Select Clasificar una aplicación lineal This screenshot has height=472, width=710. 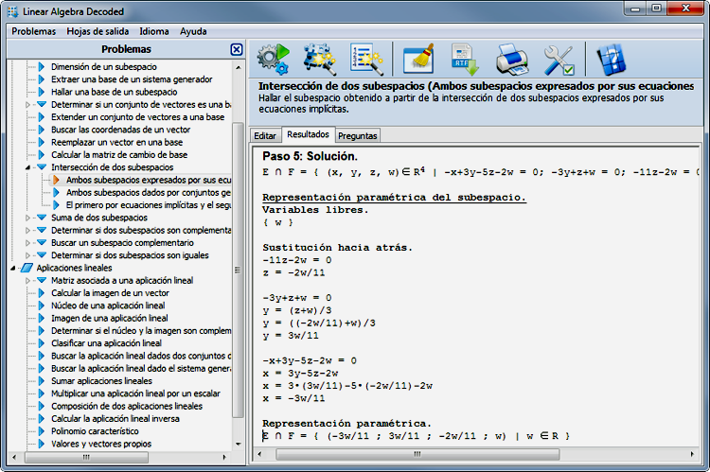[106, 343]
